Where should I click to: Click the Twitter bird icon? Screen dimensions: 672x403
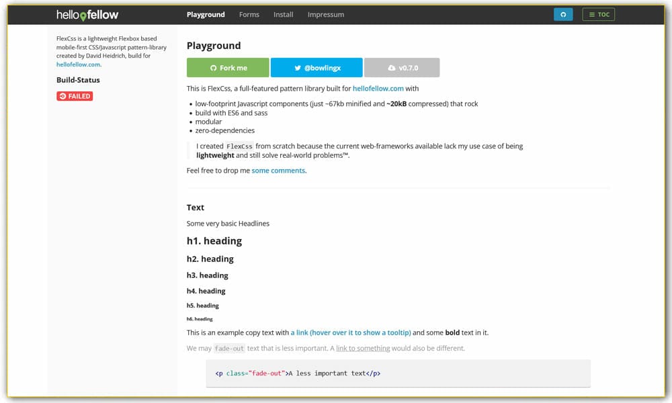[297, 68]
